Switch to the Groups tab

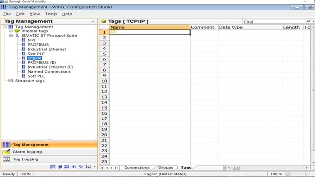pyautogui.click(x=166, y=167)
